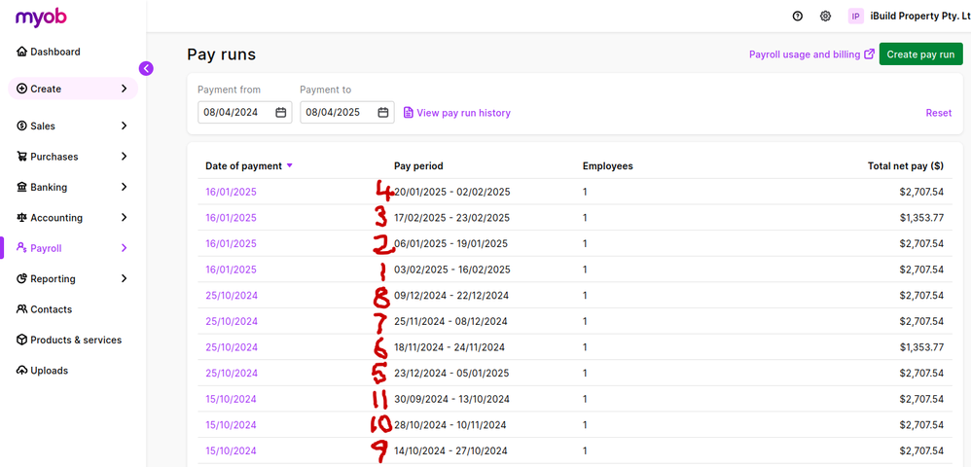Sort by Date of payment arrow
This screenshot has height=467, width=971.
coord(290,166)
